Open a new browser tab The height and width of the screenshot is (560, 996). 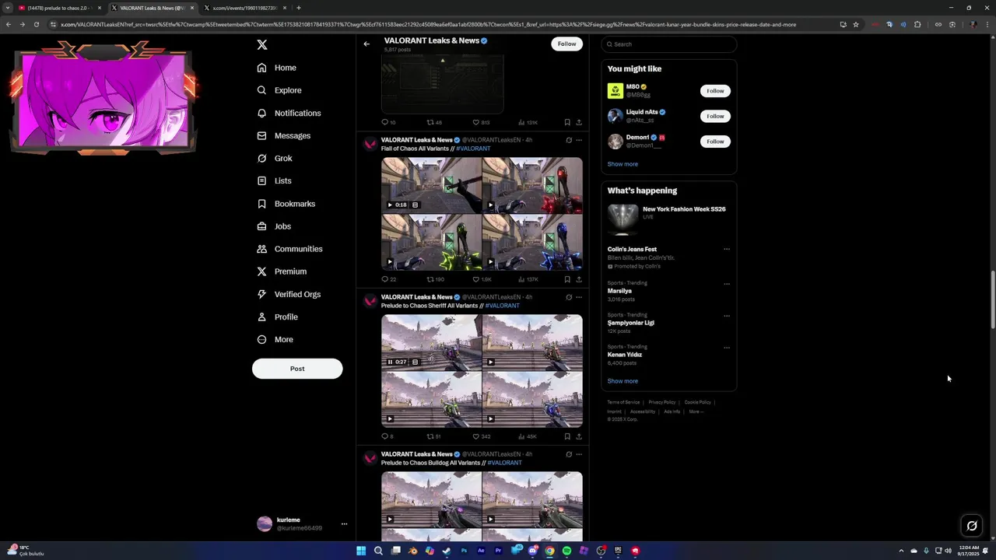(x=299, y=8)
